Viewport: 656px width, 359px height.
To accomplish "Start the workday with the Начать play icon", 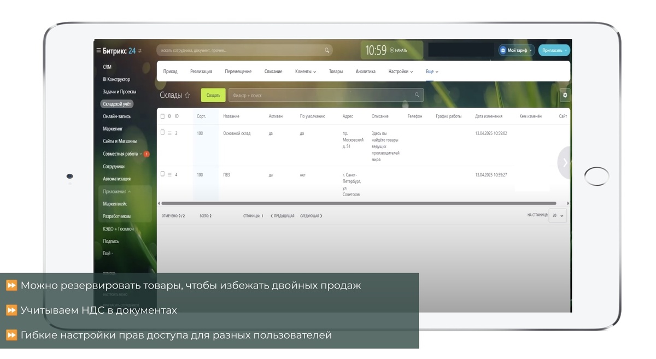I will coord(392,50).
